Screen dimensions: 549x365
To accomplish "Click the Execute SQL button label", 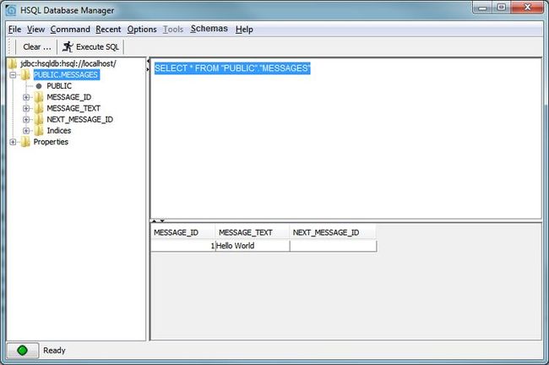I will (97, 47).
